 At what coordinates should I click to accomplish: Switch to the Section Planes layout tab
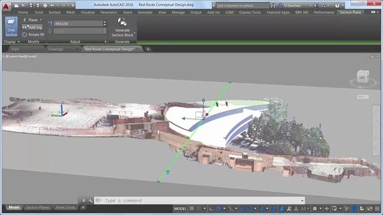coord(38,207)
